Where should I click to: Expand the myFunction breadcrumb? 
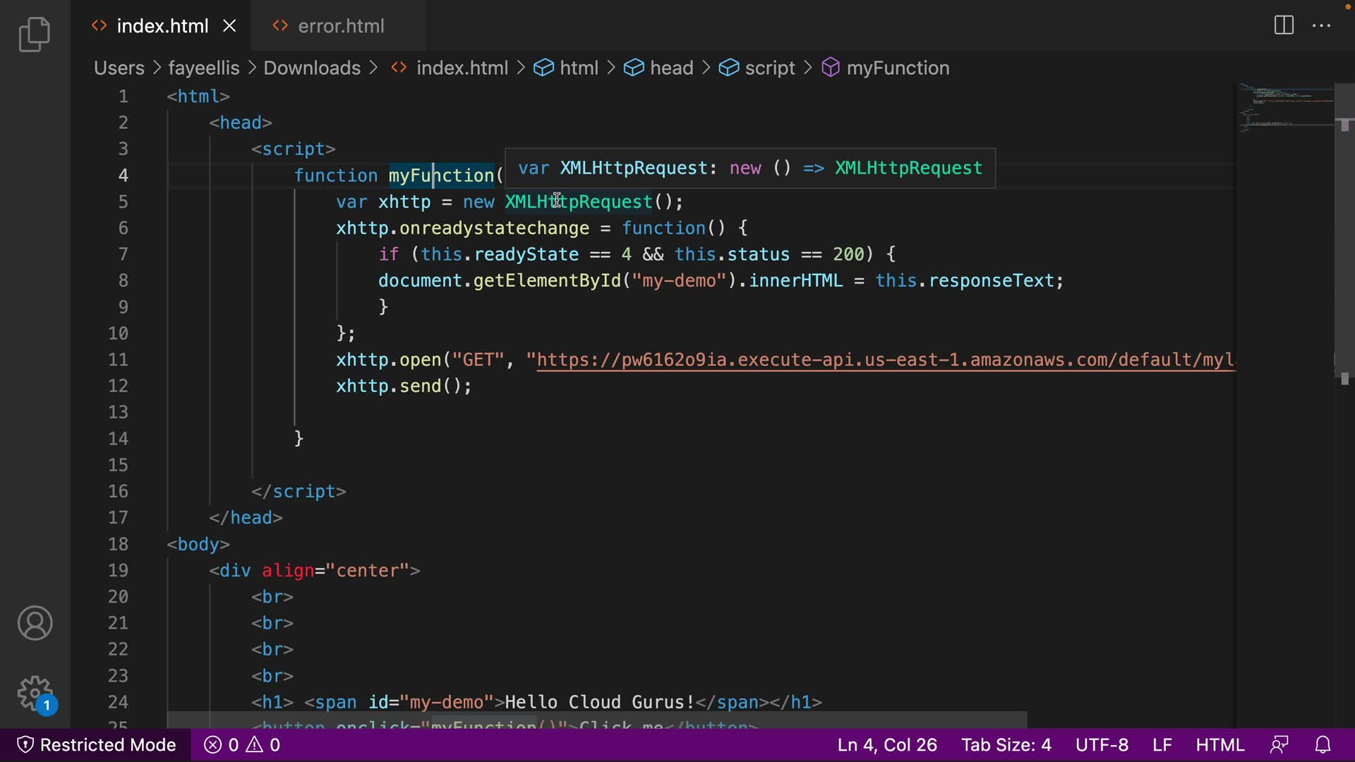pos(897,68)
